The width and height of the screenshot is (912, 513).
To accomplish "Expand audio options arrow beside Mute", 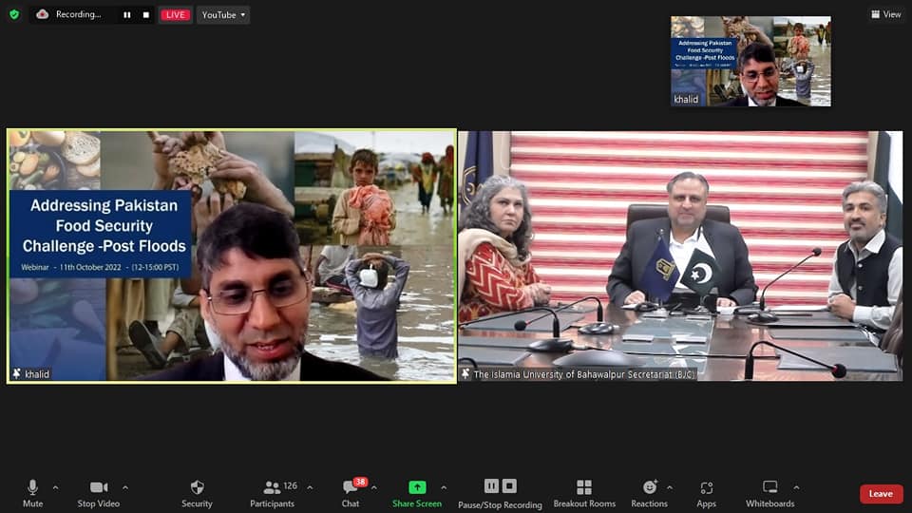I will pos(55,487).
